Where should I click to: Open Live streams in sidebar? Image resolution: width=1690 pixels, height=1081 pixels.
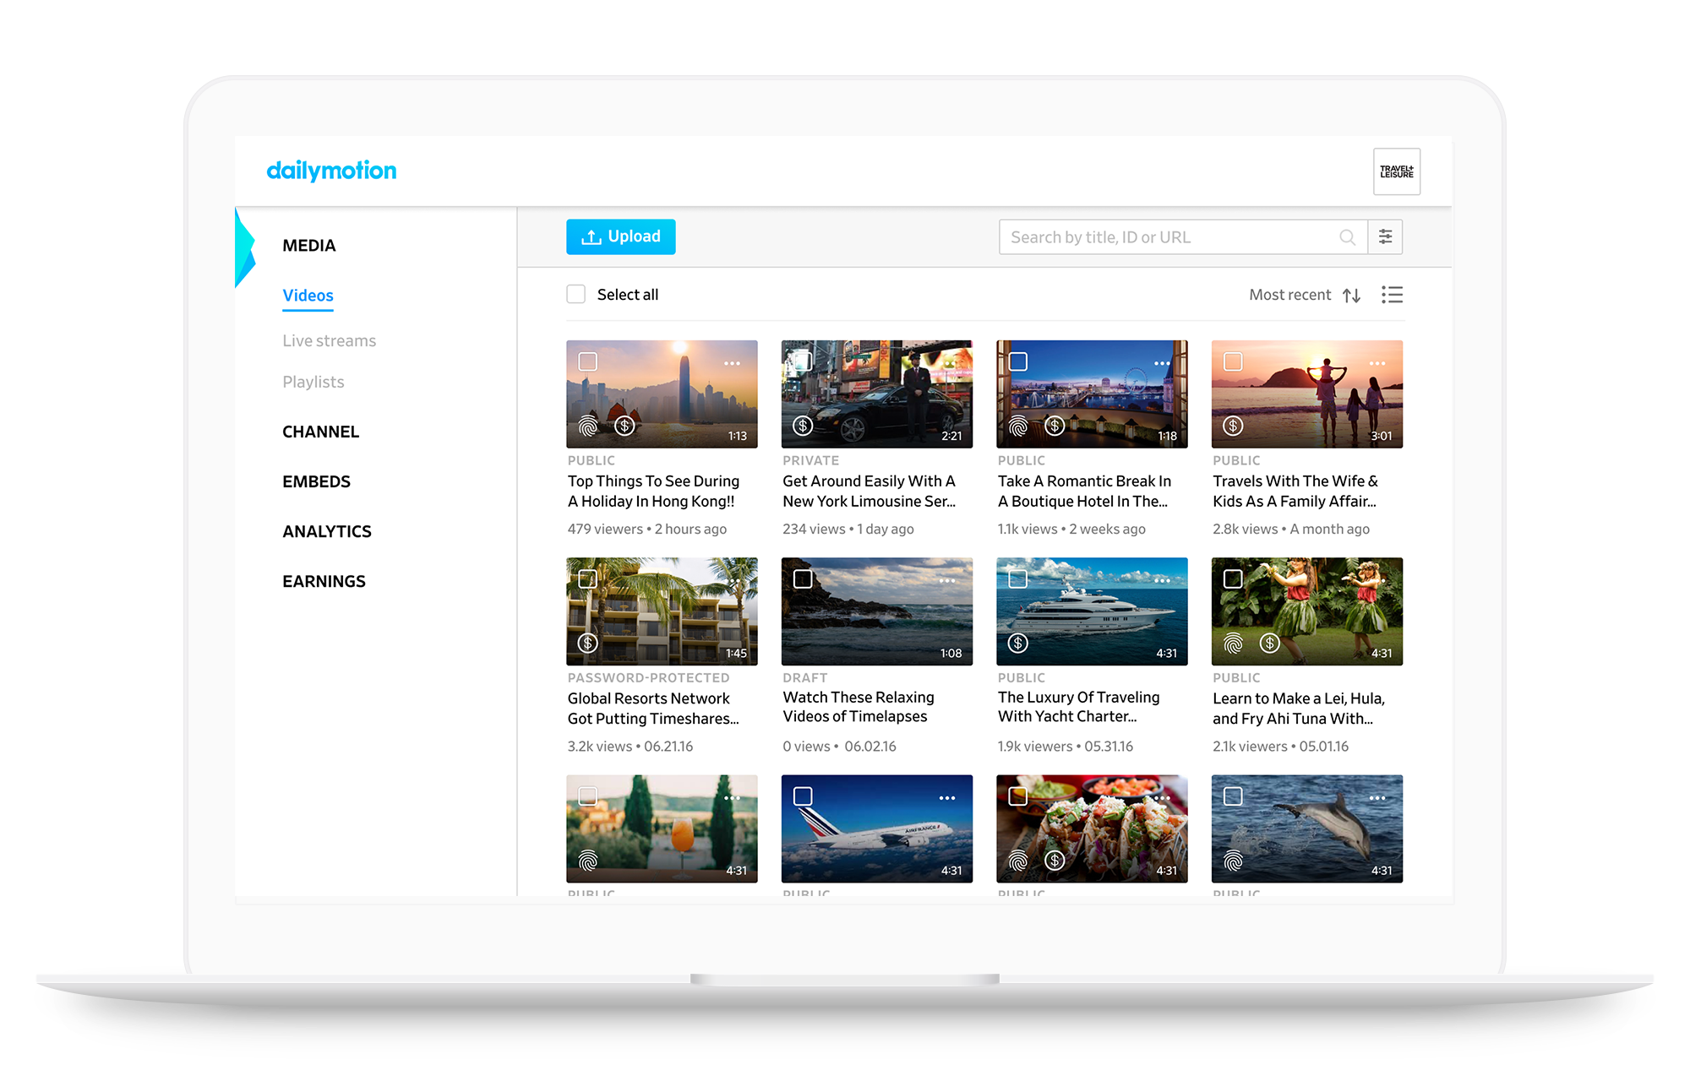(329, 340)
